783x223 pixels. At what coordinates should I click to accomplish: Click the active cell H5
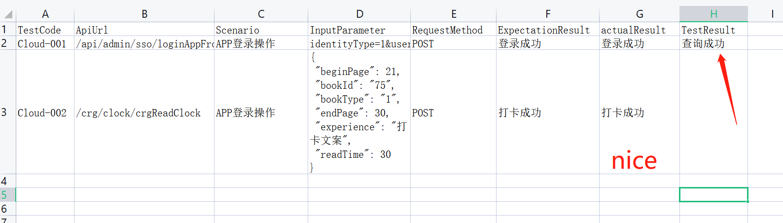714,195
